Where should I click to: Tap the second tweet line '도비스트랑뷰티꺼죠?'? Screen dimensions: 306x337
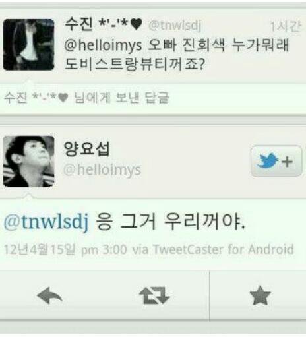pyautogui.click(x=135, y=64)
